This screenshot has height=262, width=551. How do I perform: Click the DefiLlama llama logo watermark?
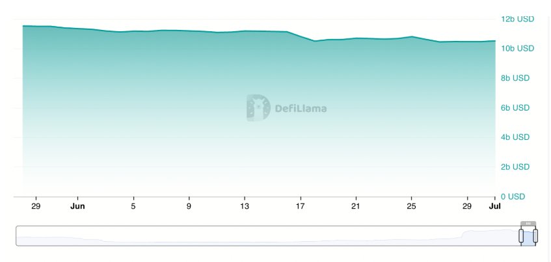click(x=258, y=108)
